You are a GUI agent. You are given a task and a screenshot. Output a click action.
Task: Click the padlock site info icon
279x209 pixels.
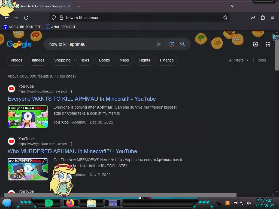61,18
